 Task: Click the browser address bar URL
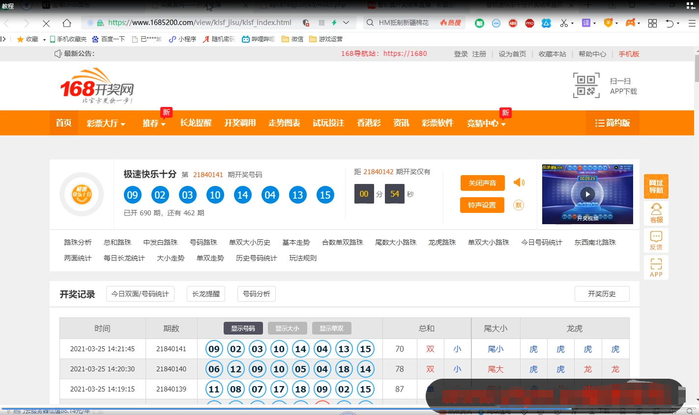199,23
